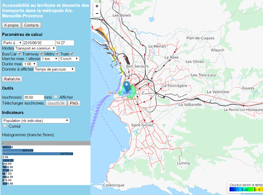Click the Plan-de-Cuques map label

point(200,38)
